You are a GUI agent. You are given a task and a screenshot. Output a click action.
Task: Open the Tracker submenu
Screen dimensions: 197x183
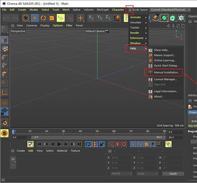pos(138,27)
